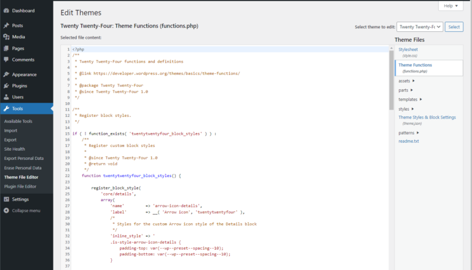
Task: Click the Select button
Action: (454, 27)
